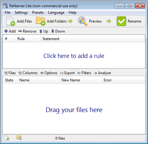Image resolution: width=148 pixels, height=144 pixels.
Task: Remove the selected rule
Action: click(x=27, y=31)
